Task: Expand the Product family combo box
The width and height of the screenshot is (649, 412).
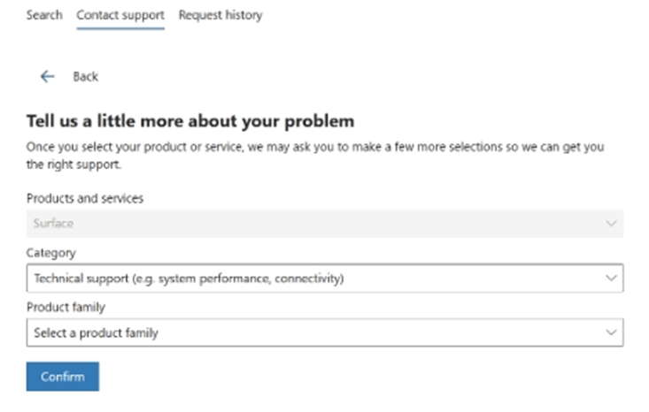Action: pyautogui.click(x=324, y=332)
